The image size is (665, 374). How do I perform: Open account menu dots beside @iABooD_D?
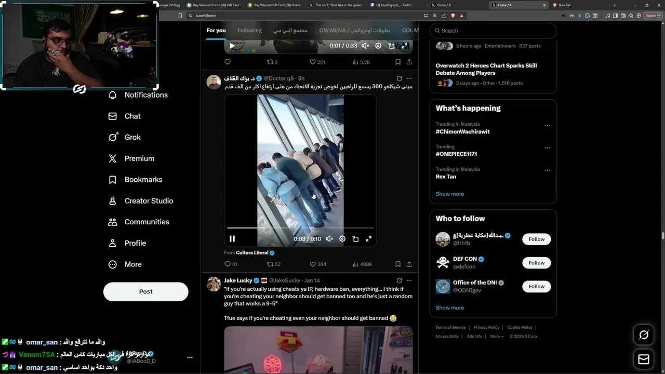pos(190,357)
